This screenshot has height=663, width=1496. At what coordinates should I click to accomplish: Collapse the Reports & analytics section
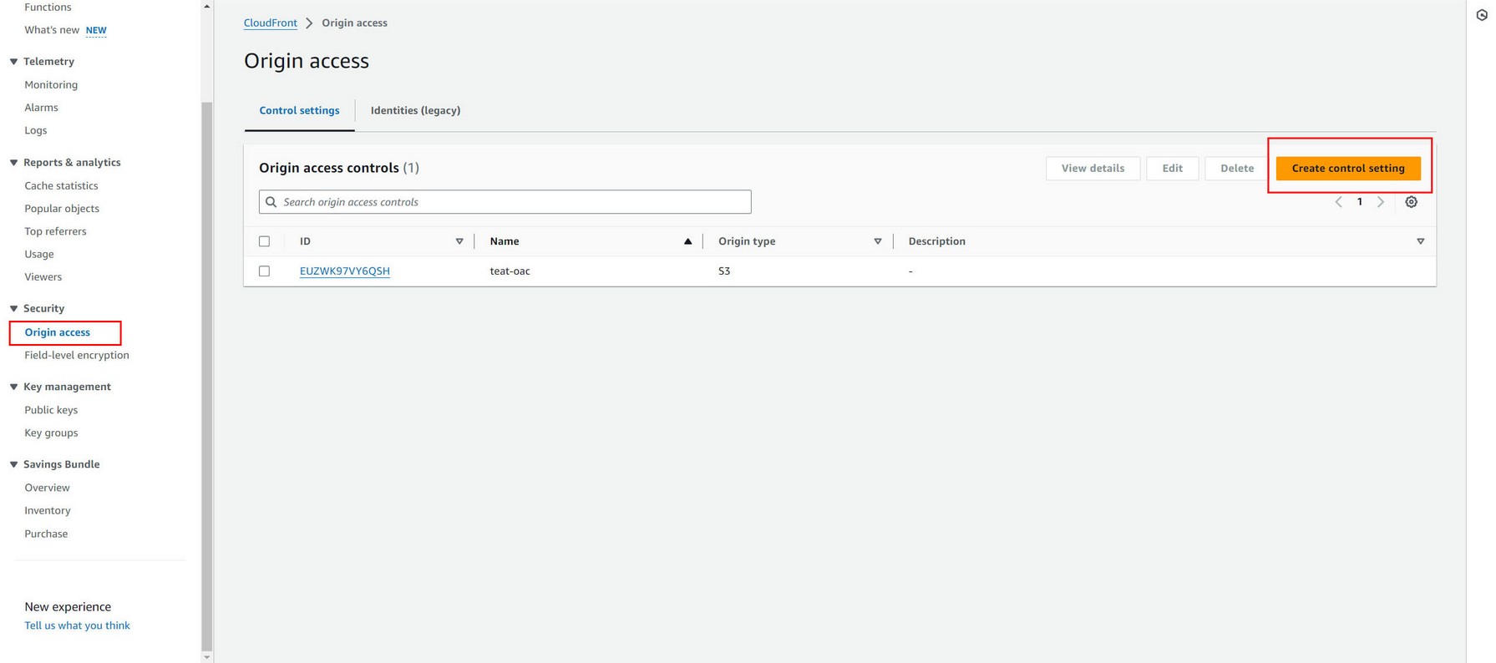pos(14,163)
